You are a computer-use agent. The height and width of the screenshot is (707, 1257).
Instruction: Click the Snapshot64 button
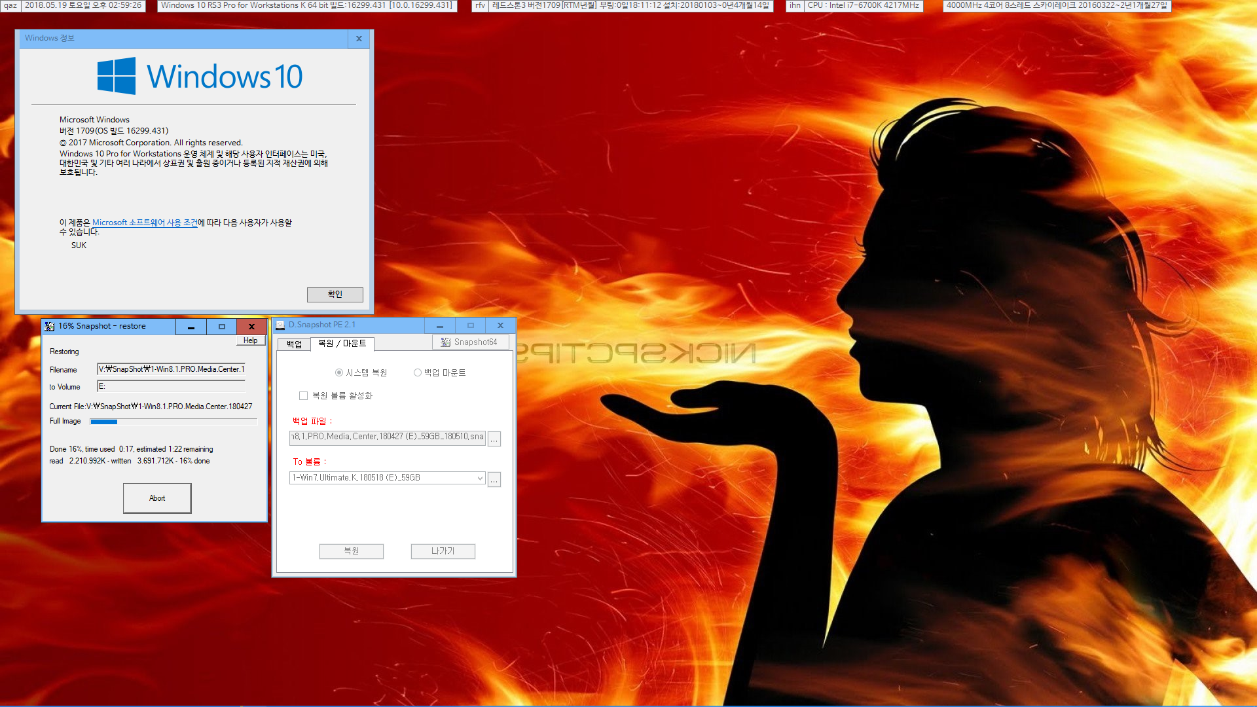[x=471, y=342]
